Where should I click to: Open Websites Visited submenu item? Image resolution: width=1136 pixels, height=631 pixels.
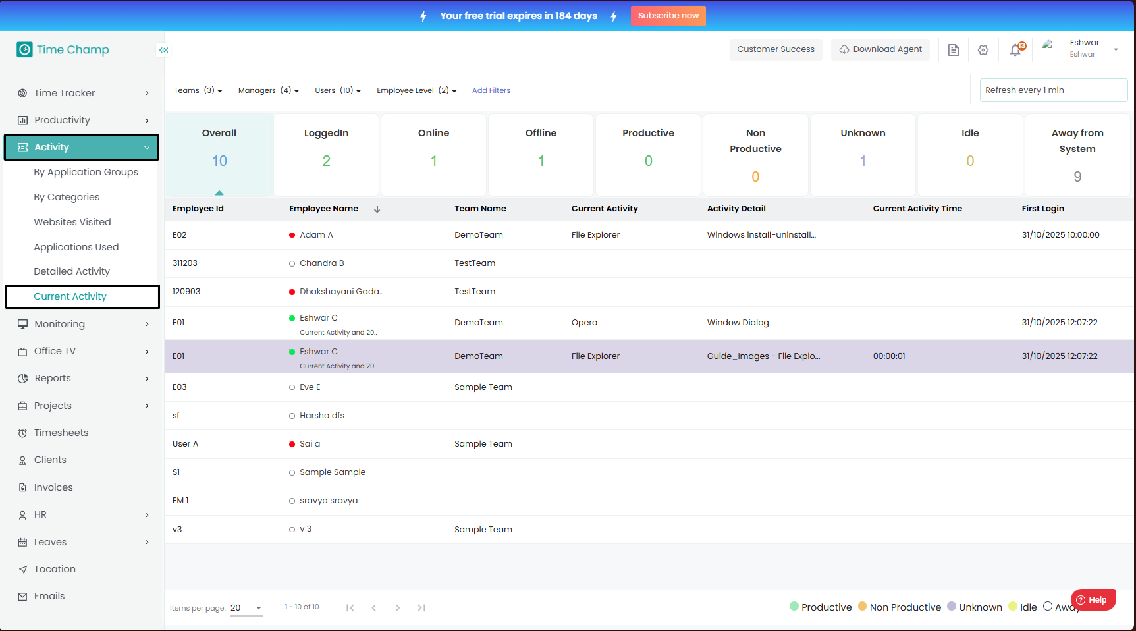tap(72, 222)
